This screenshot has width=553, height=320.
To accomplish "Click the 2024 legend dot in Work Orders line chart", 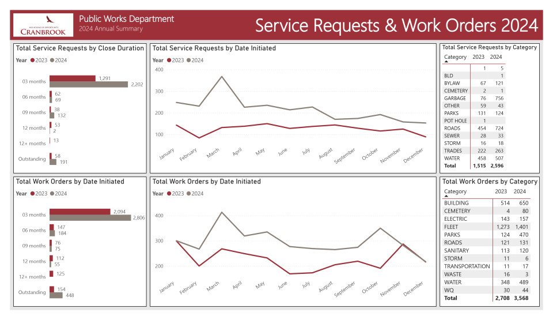I will click(190, 194).
